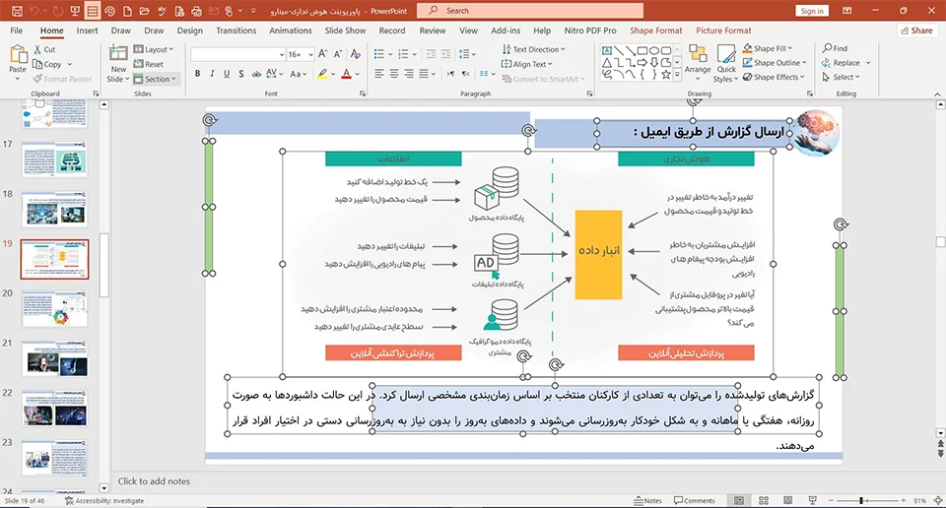Start slideshow from quick access toolbar
This screenshot has height=508, width=946.
(x=75, y=11)
